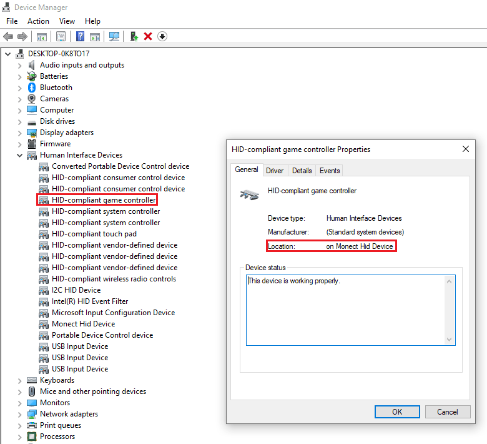Click Scan for hardware changes monitor icon

point(114,36)
